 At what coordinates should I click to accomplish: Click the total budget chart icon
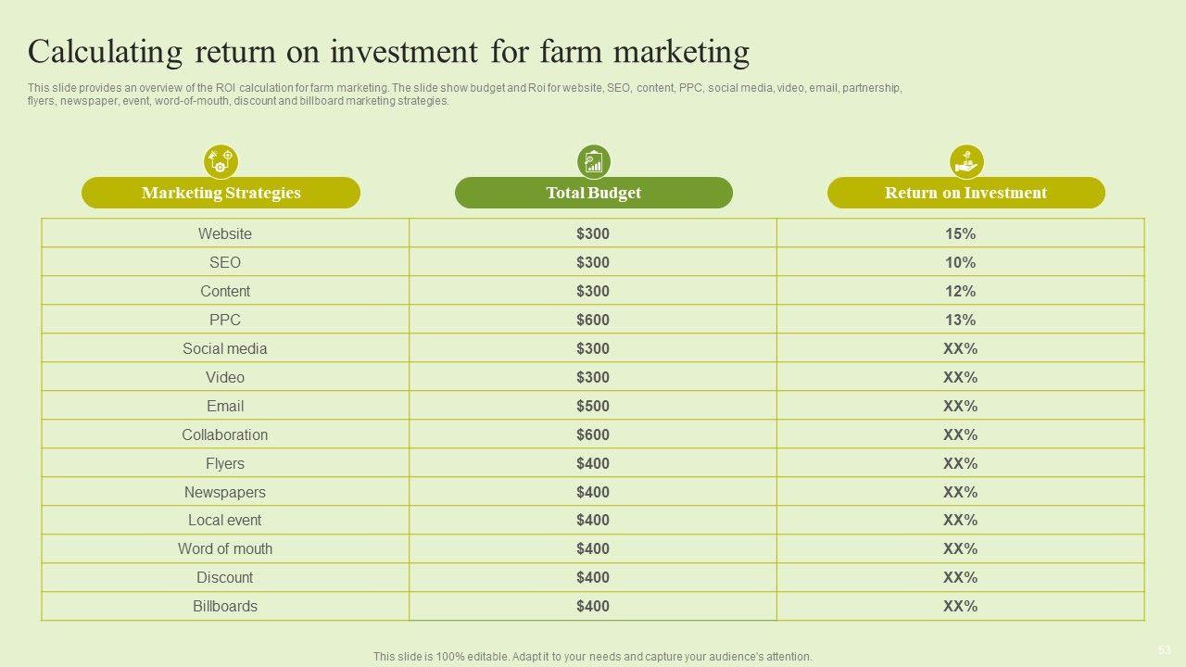coord(593,161)
